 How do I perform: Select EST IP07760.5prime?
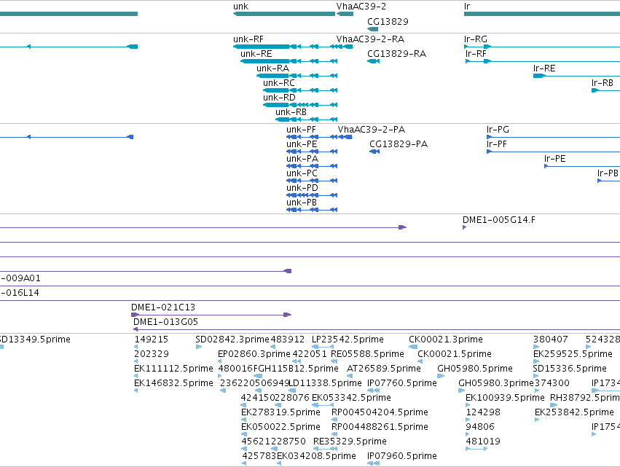click(x=374, y=391)
